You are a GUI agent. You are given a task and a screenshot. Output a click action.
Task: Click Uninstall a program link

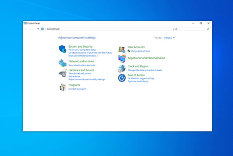tap(77, 89)
